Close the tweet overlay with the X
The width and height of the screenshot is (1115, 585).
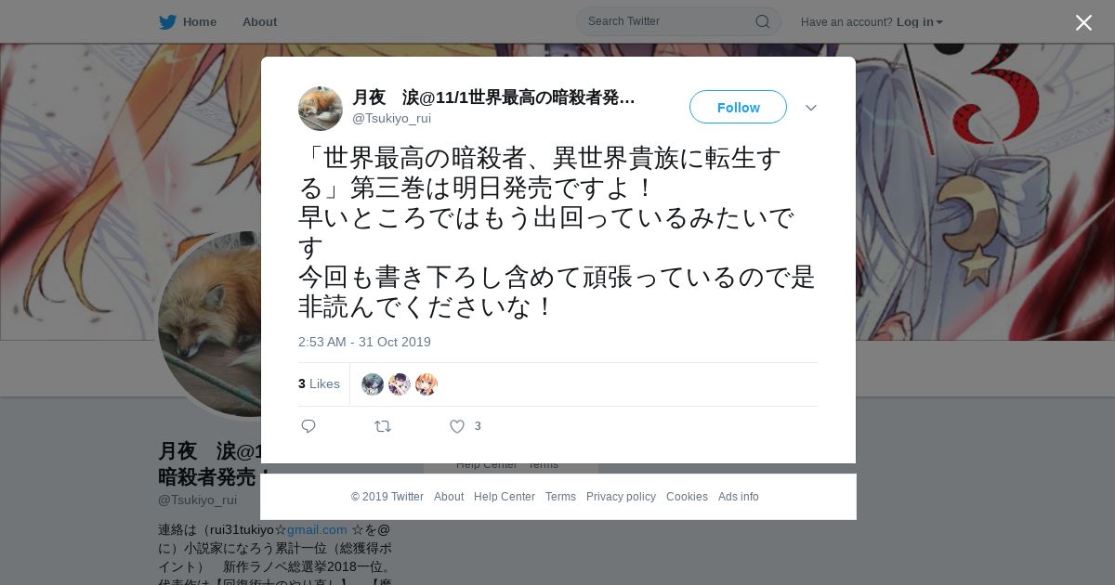pyautogui.click(x=1083, y=23)
